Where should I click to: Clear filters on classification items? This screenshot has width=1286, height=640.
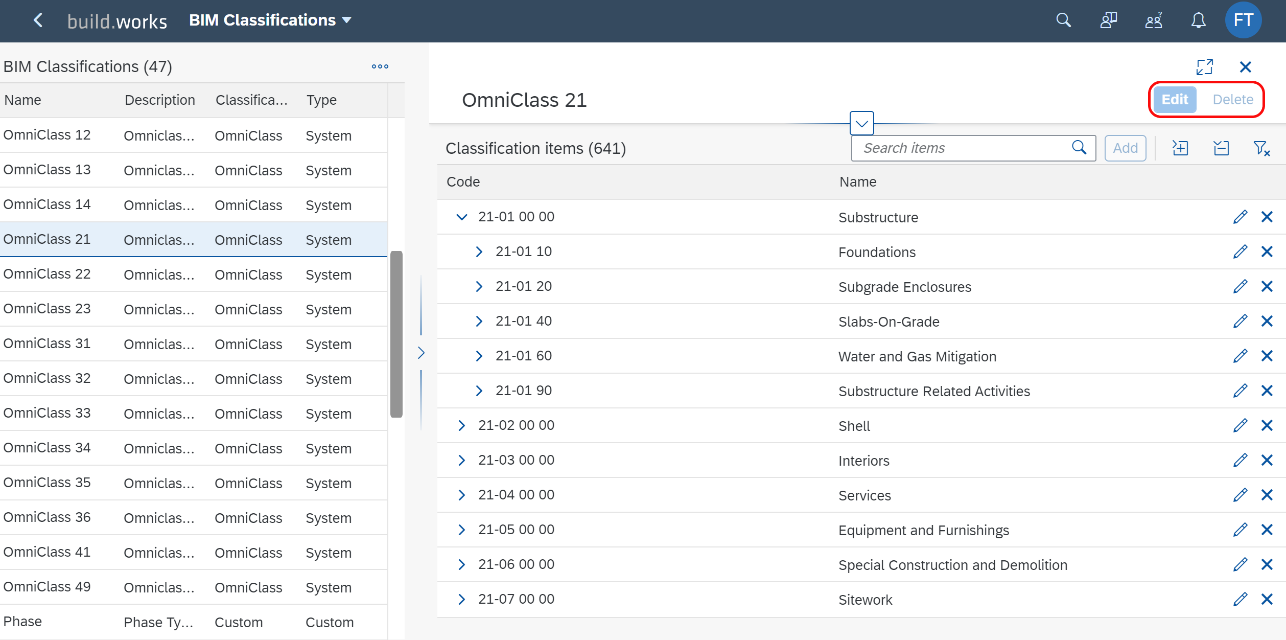1261,148
